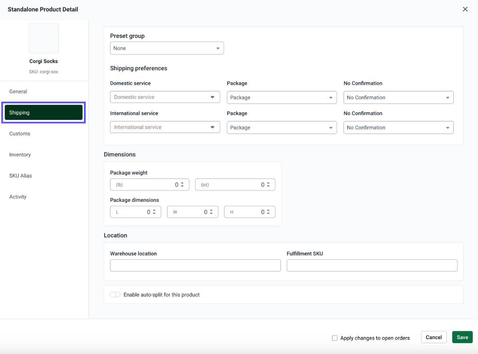The height and width of the screenshot is (354, 478).
Task: Click the stepper arrows on width field
Action: click(x=211, y=212)
